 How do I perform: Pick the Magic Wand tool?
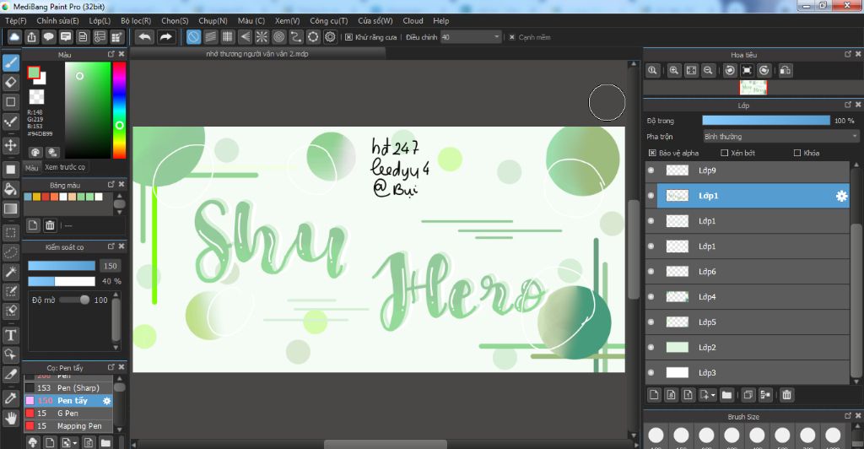11,271
